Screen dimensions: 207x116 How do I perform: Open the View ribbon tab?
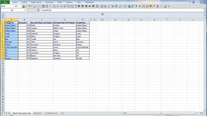coord(79,2)
